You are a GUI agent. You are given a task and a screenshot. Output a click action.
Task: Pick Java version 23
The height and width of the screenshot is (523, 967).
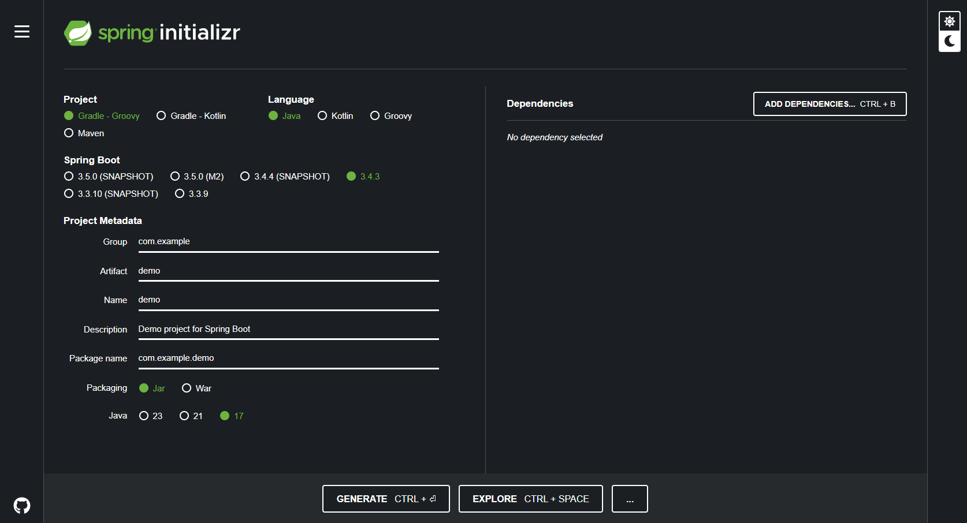coord(151,416)
